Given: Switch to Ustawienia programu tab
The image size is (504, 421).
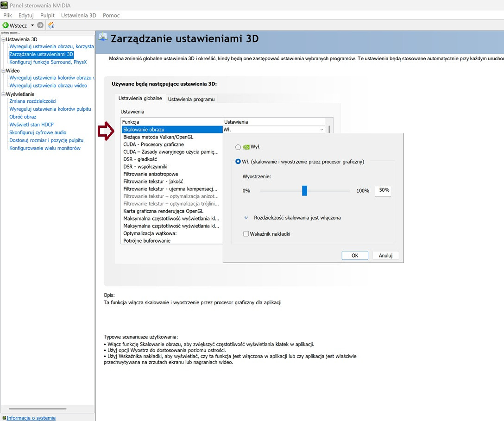Looking at the screenshot, I should tap(191, 99).
